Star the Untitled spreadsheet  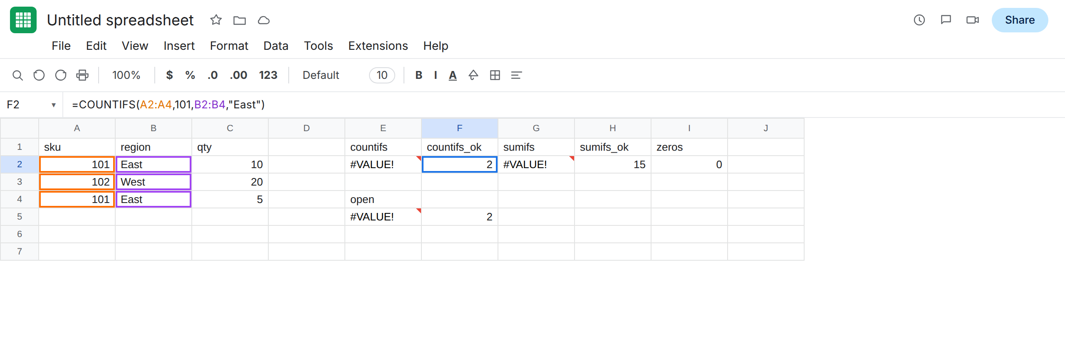[x=216, y=20]
